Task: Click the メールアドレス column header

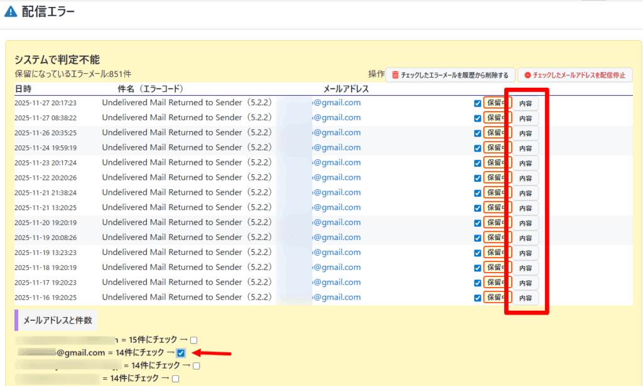Action: 346,89
